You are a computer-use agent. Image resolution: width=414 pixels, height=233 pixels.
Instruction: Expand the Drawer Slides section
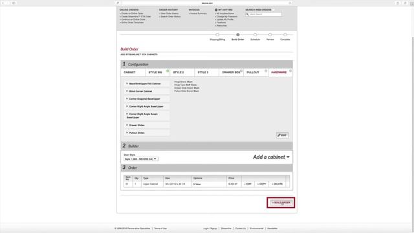point(147,125)
